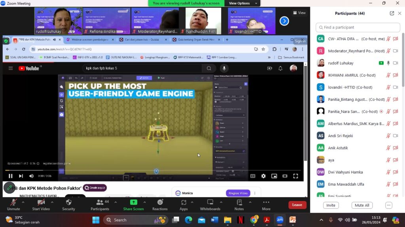405x227 pixels.
Task: Skip to next YouTube video
Action: (x=21, y=176)
